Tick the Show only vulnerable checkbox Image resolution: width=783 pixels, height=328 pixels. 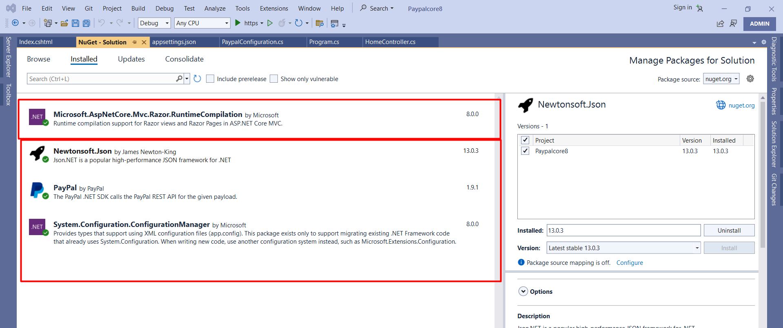pos(274,79)
